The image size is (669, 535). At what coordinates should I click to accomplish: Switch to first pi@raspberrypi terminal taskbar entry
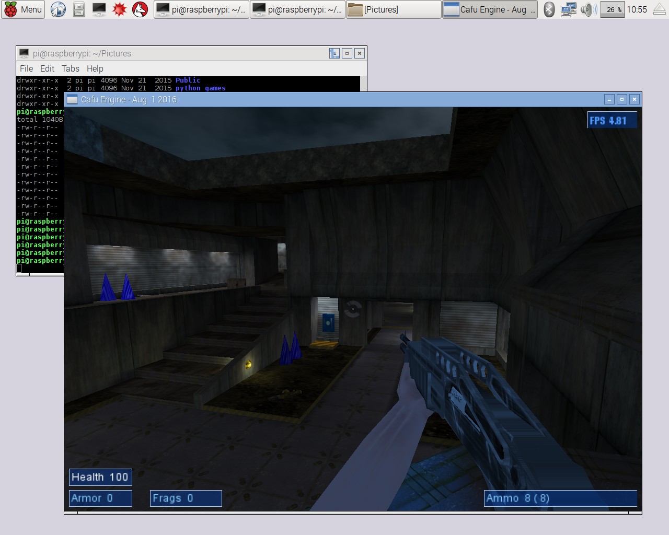click(201, 9)
